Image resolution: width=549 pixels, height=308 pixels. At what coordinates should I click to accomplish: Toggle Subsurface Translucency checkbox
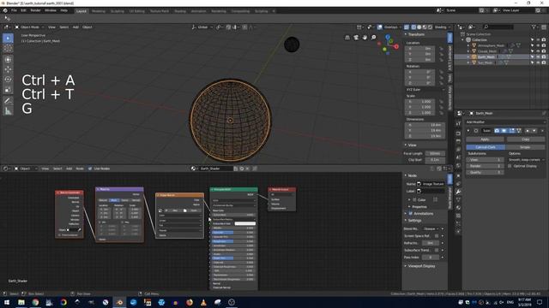tap(437, 250)
